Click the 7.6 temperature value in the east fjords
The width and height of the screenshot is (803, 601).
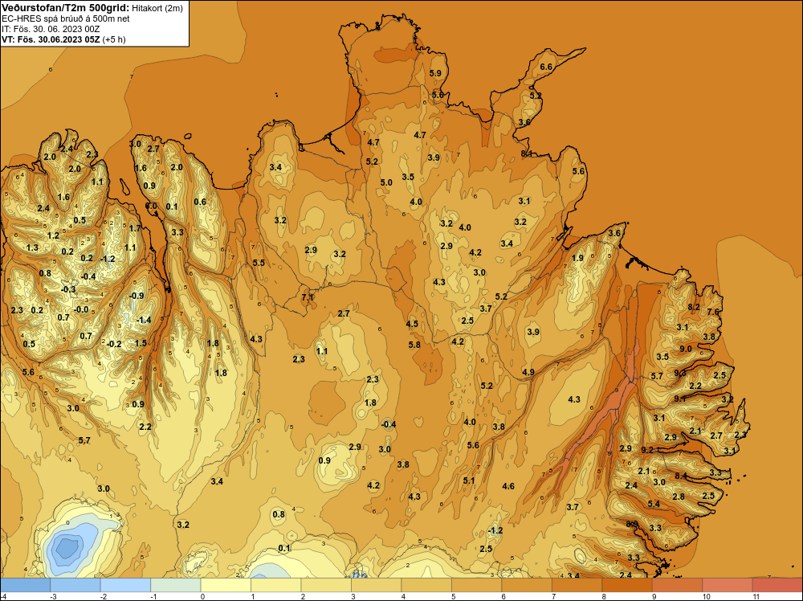713,312
